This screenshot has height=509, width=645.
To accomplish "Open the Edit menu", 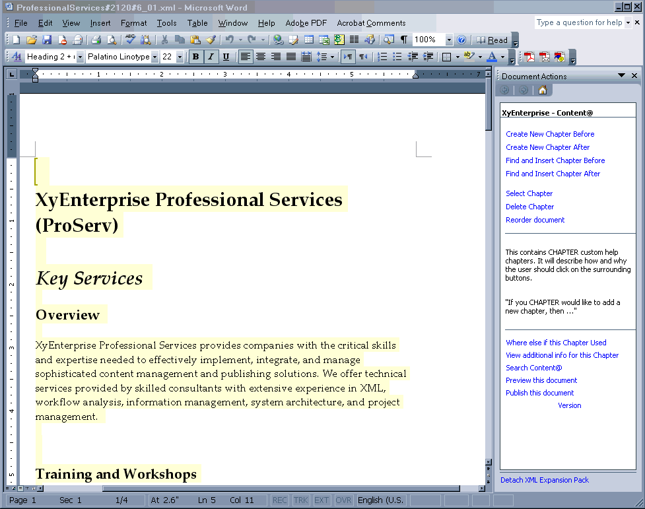I will 46,23.
